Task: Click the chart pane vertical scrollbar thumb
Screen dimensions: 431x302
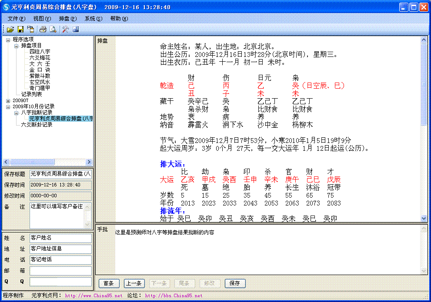Action: [424, 84]
